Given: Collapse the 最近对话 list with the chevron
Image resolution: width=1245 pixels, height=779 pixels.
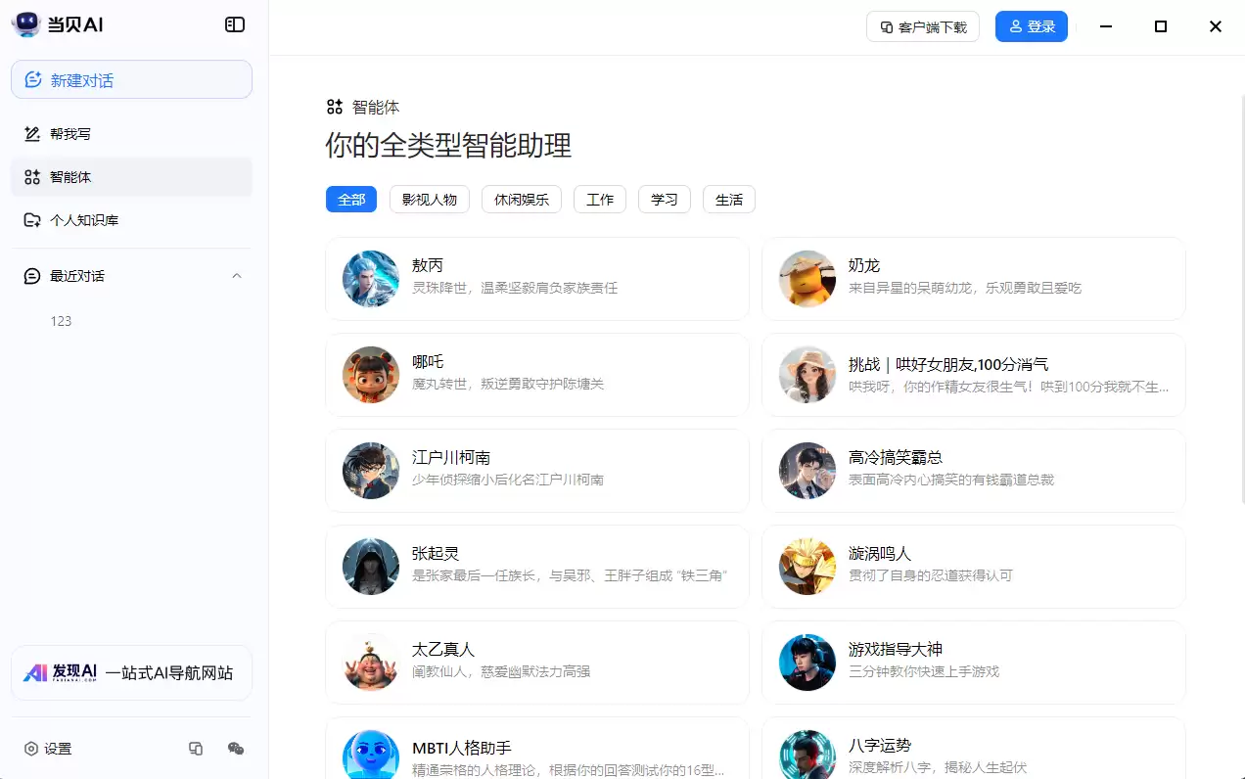Looking at the screenshot, I should (x=237, y=276).
